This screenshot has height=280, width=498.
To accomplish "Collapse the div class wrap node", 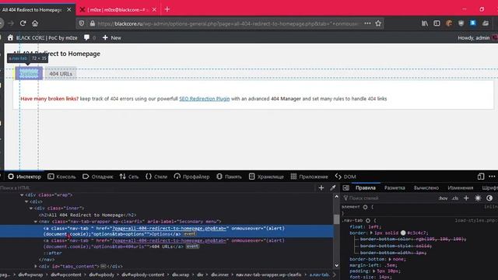I will (x=22, y=195).
